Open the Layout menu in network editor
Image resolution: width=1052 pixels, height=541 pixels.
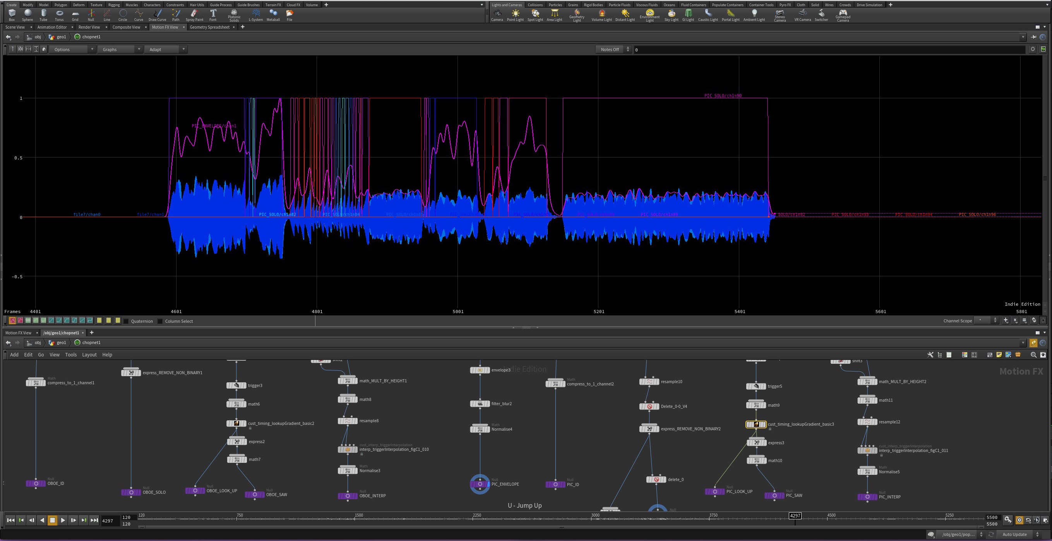(89, 355)
